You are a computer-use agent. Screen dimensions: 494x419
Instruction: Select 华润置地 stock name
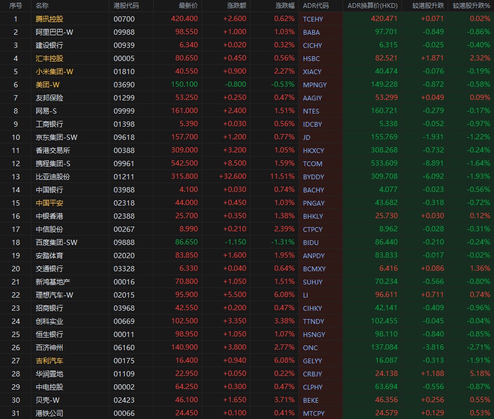[49, 374]
